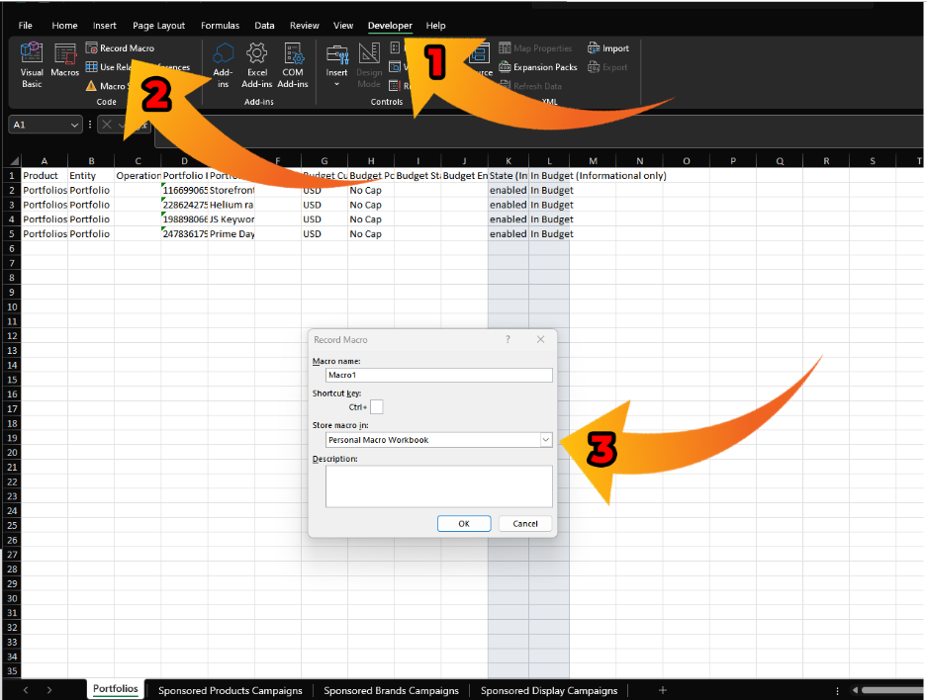Select the cell containing Helium ra

pos(232,205)
